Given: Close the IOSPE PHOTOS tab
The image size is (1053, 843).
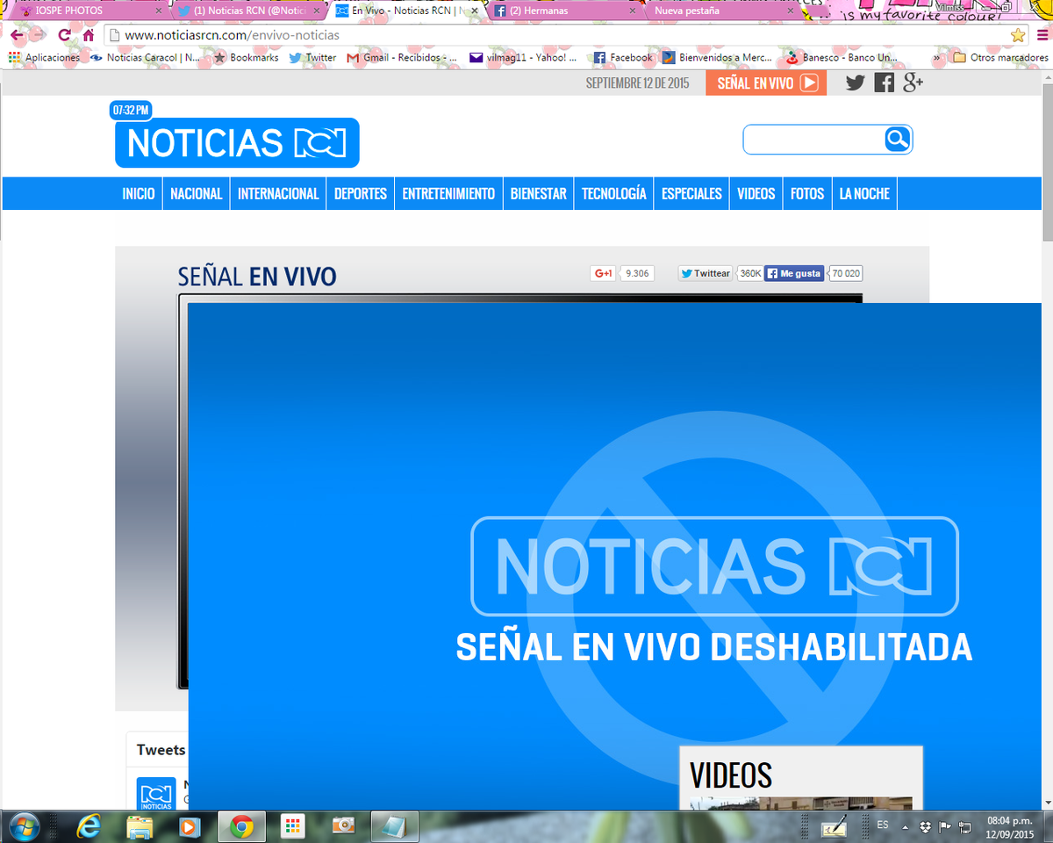Looking at the screenshot, I should (x=158, y=11).
